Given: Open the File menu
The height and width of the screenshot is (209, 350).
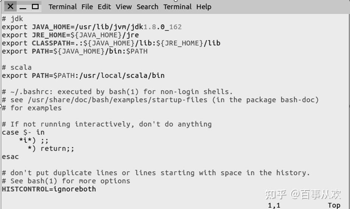Looking at the screenshot, I should pos(87,7).
